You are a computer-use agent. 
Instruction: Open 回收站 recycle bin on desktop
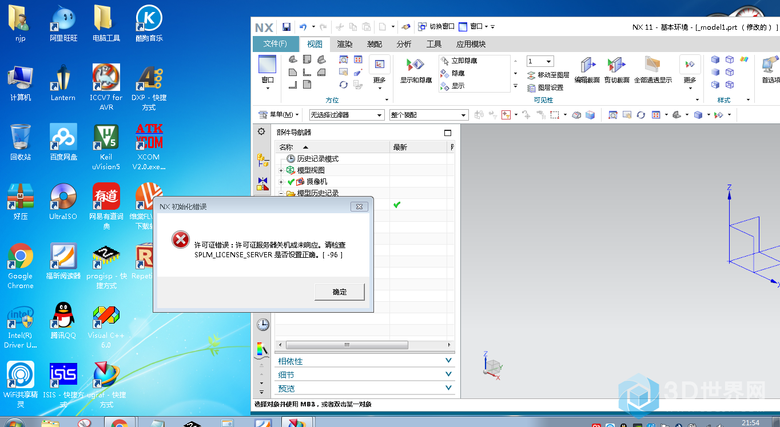(x=21, y=142)
